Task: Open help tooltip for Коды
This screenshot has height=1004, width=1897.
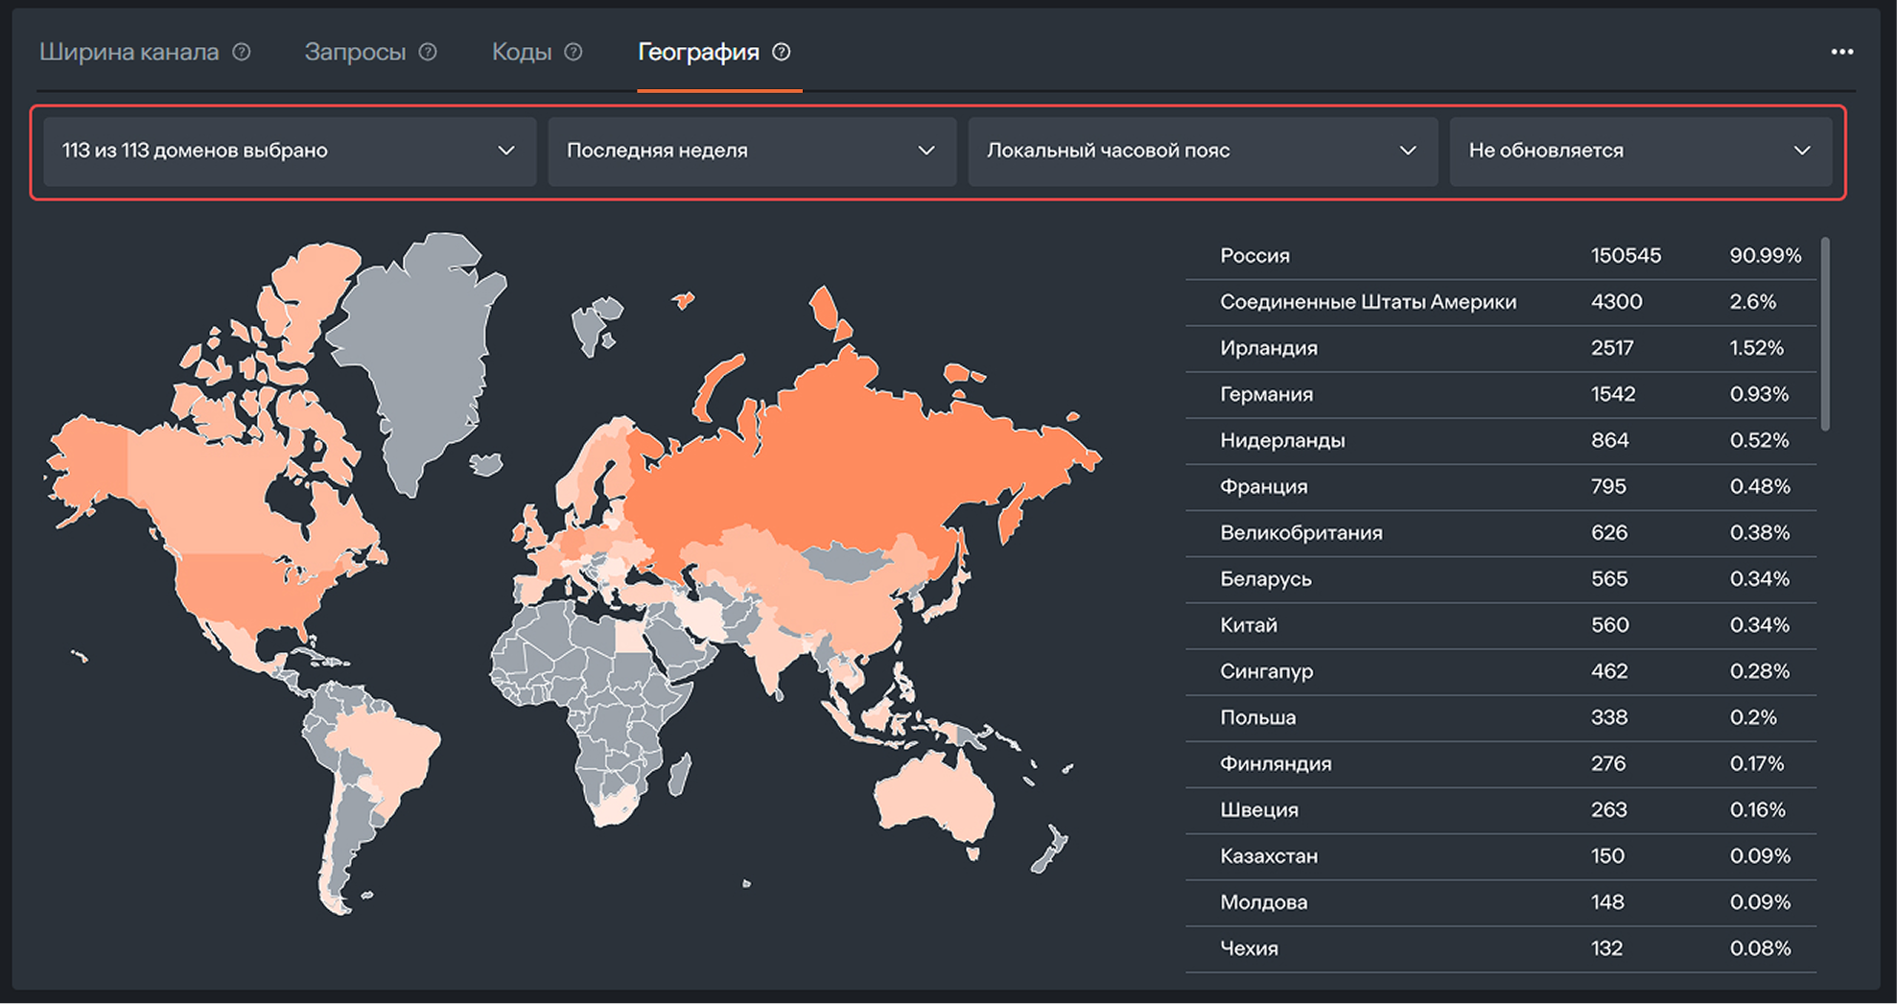Action: pos(573,53)
